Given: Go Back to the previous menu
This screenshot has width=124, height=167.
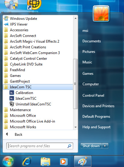Looking at the screenshot, I should [18, 135].
